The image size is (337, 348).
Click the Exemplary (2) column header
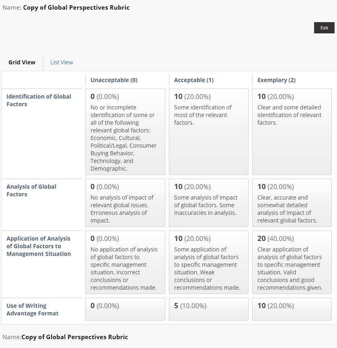[276, 80]
